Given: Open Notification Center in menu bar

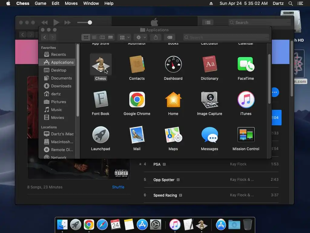Looking at the screenshot, I should [x=300, y=3].
